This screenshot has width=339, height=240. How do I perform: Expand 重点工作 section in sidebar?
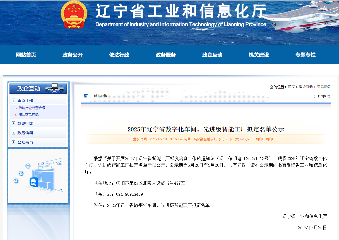(x=25, y=101)
